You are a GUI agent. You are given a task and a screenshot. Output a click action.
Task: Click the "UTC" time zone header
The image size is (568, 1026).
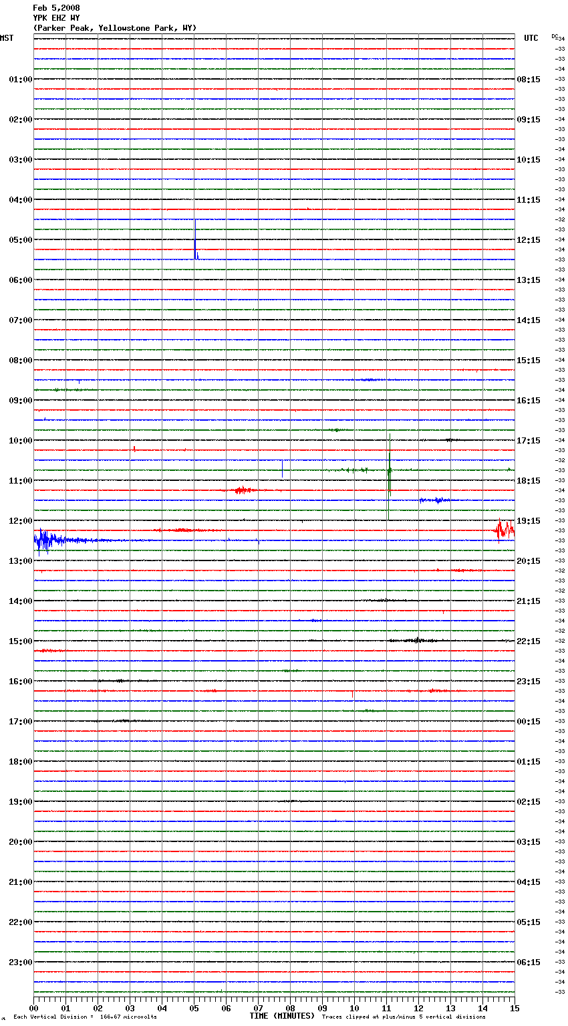pos(531,38)
